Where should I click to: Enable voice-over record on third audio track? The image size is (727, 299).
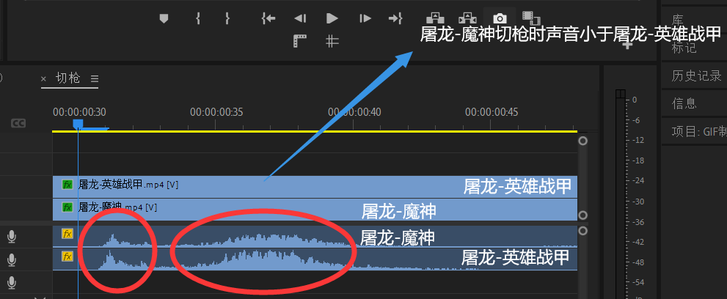point(12,283)
